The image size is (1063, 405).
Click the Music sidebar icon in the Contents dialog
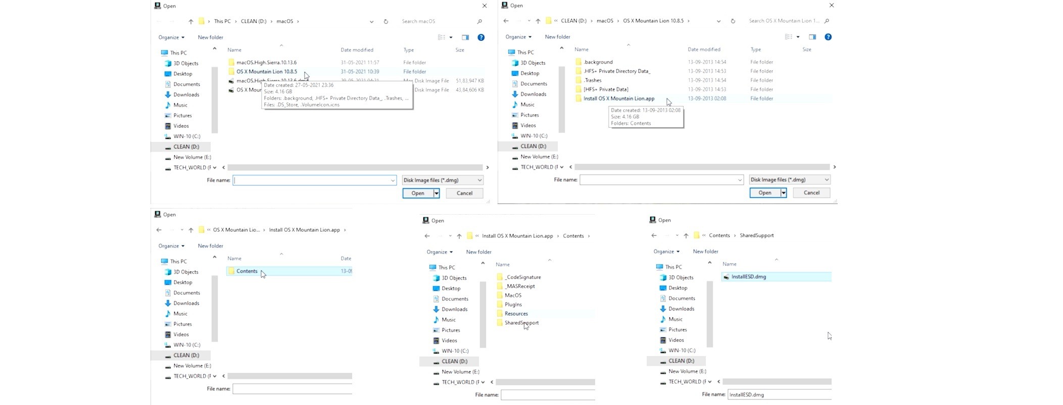[x=437, y=320]
